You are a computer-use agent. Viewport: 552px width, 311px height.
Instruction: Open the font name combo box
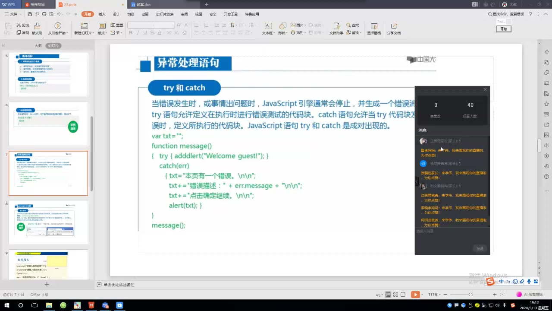[x=141, y=25]
